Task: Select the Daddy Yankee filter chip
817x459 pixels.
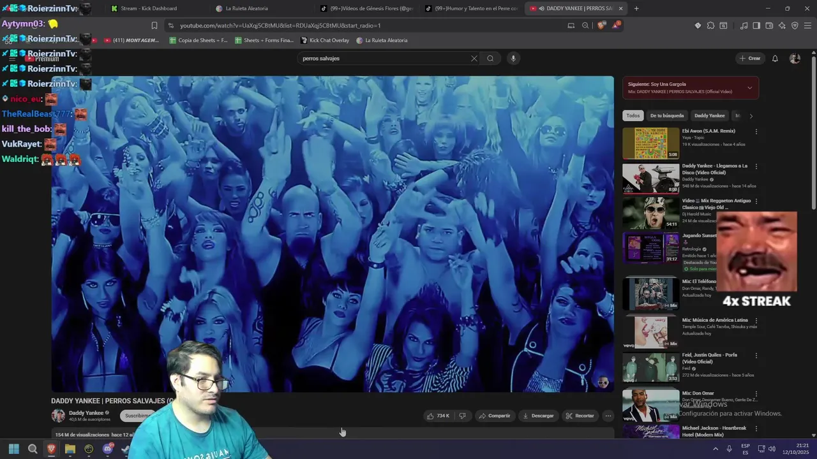Action: (x=709, y=115)
